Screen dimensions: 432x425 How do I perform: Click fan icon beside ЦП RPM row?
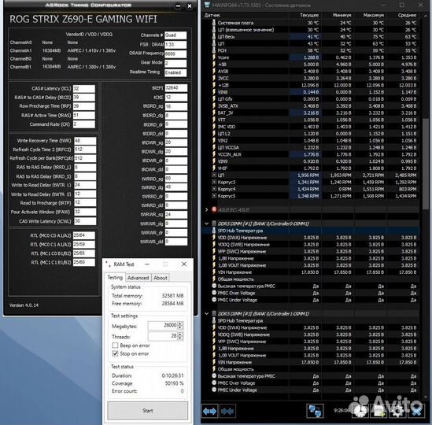pyautogui.click(x=214, y=175)
